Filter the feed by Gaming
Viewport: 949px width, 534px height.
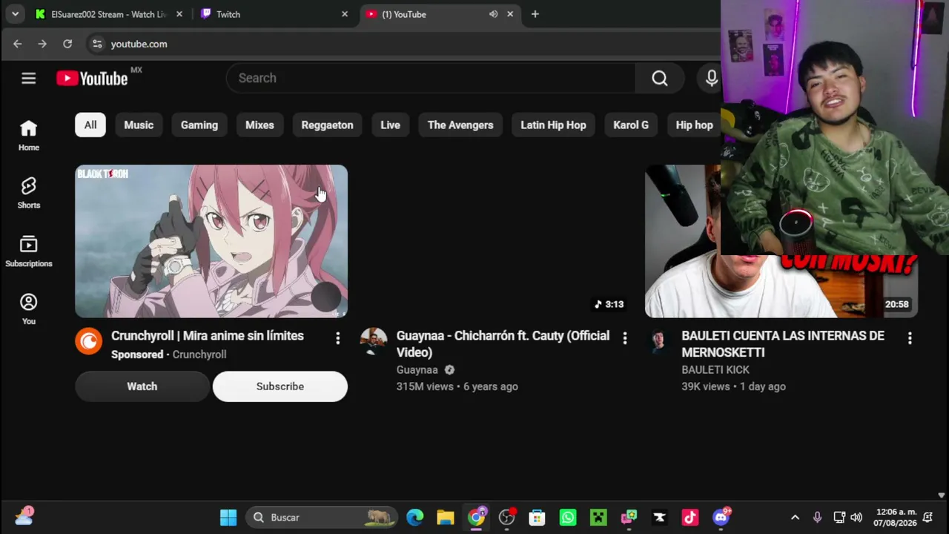(199, 125)
